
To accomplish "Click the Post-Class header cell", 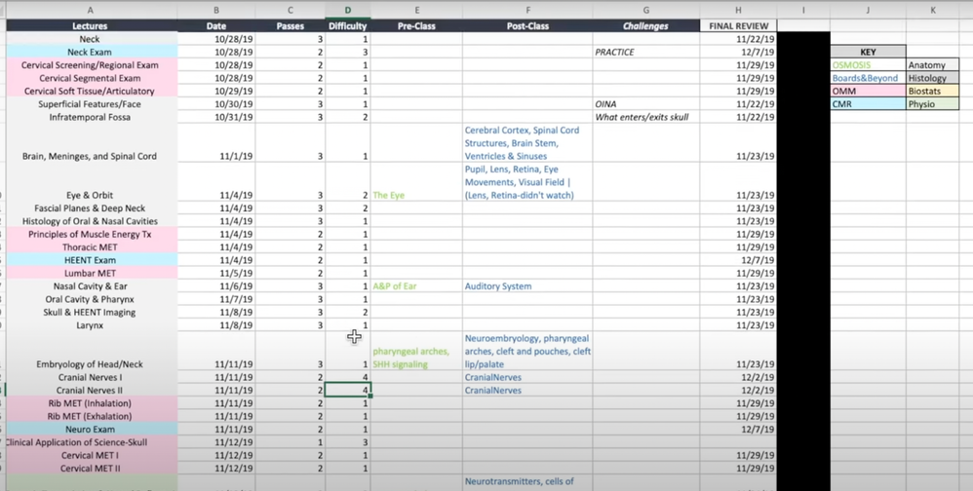I will 527,26.
